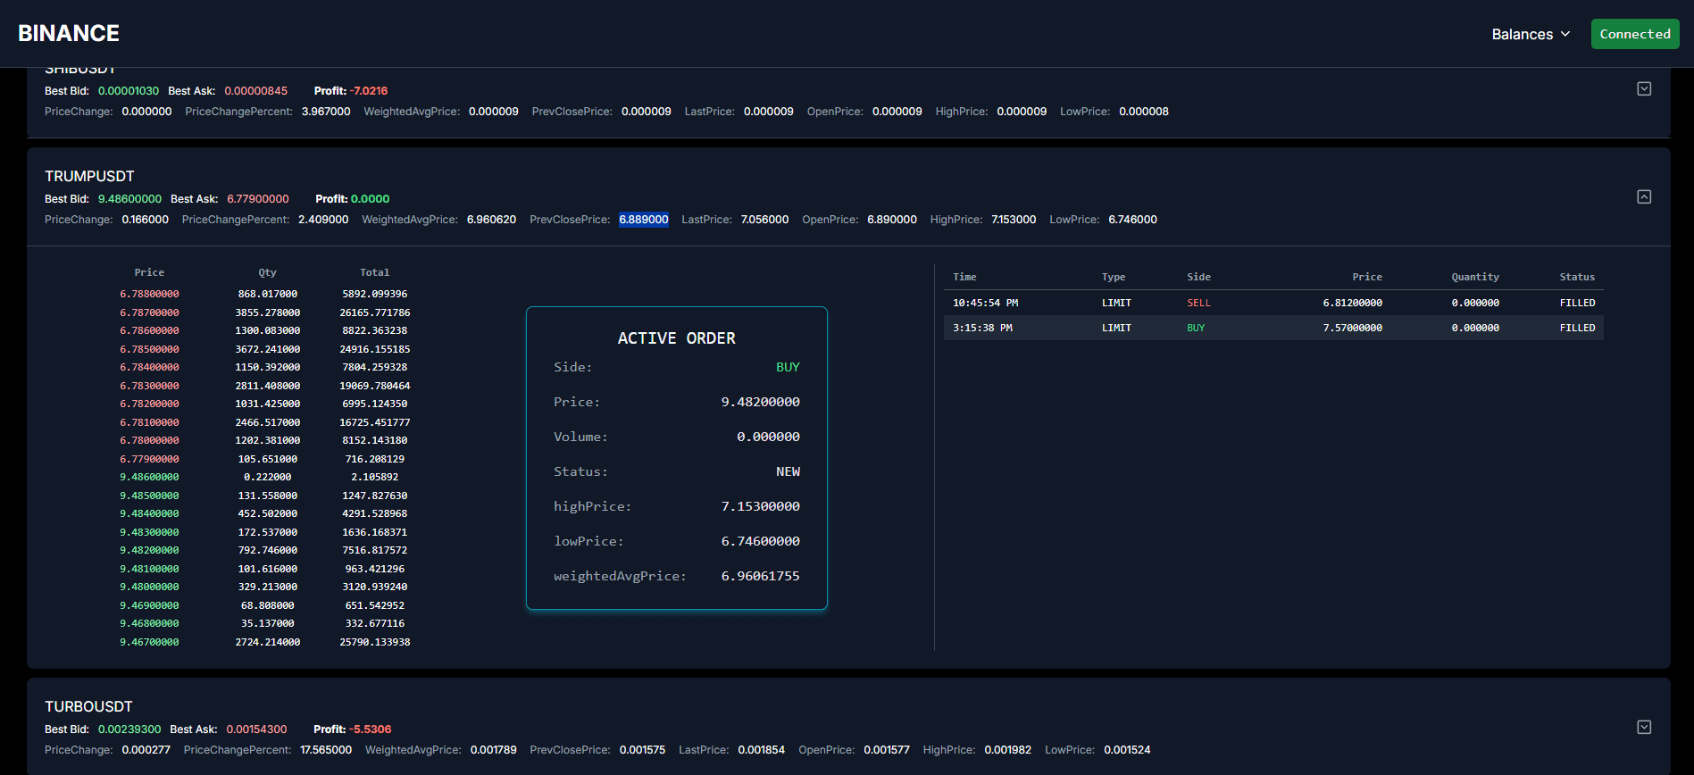Select the 10:45:54 PM SELL order row

click(x=1273, y=303)
